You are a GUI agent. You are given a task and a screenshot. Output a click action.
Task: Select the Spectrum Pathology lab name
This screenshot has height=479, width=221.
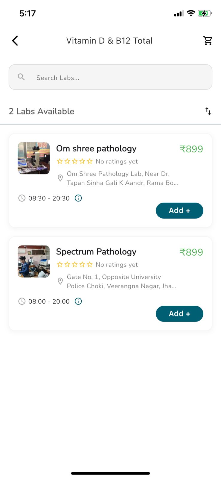click(96, 252)
